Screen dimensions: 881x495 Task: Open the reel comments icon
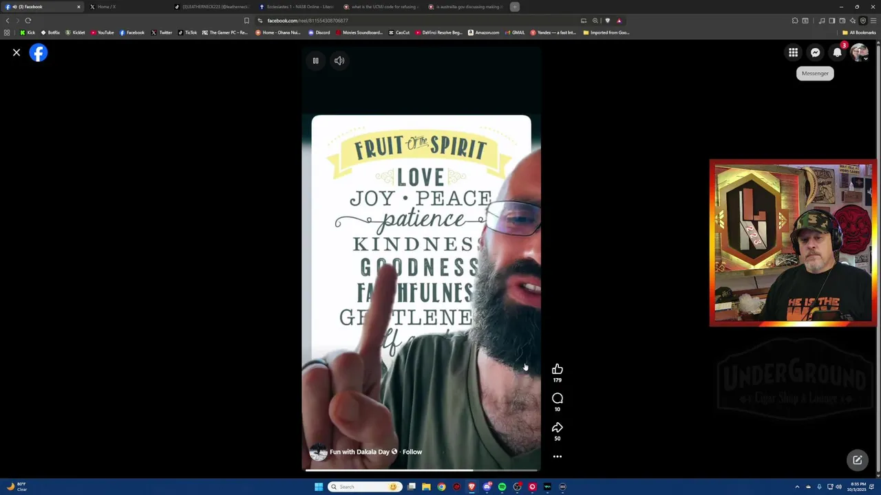pos(558,399)
